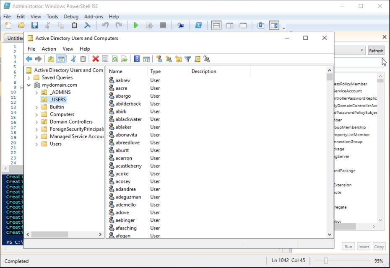Screen dimensions: 390x268
Task: Run script with the green play icon
Action: click(x=136, y=26)
